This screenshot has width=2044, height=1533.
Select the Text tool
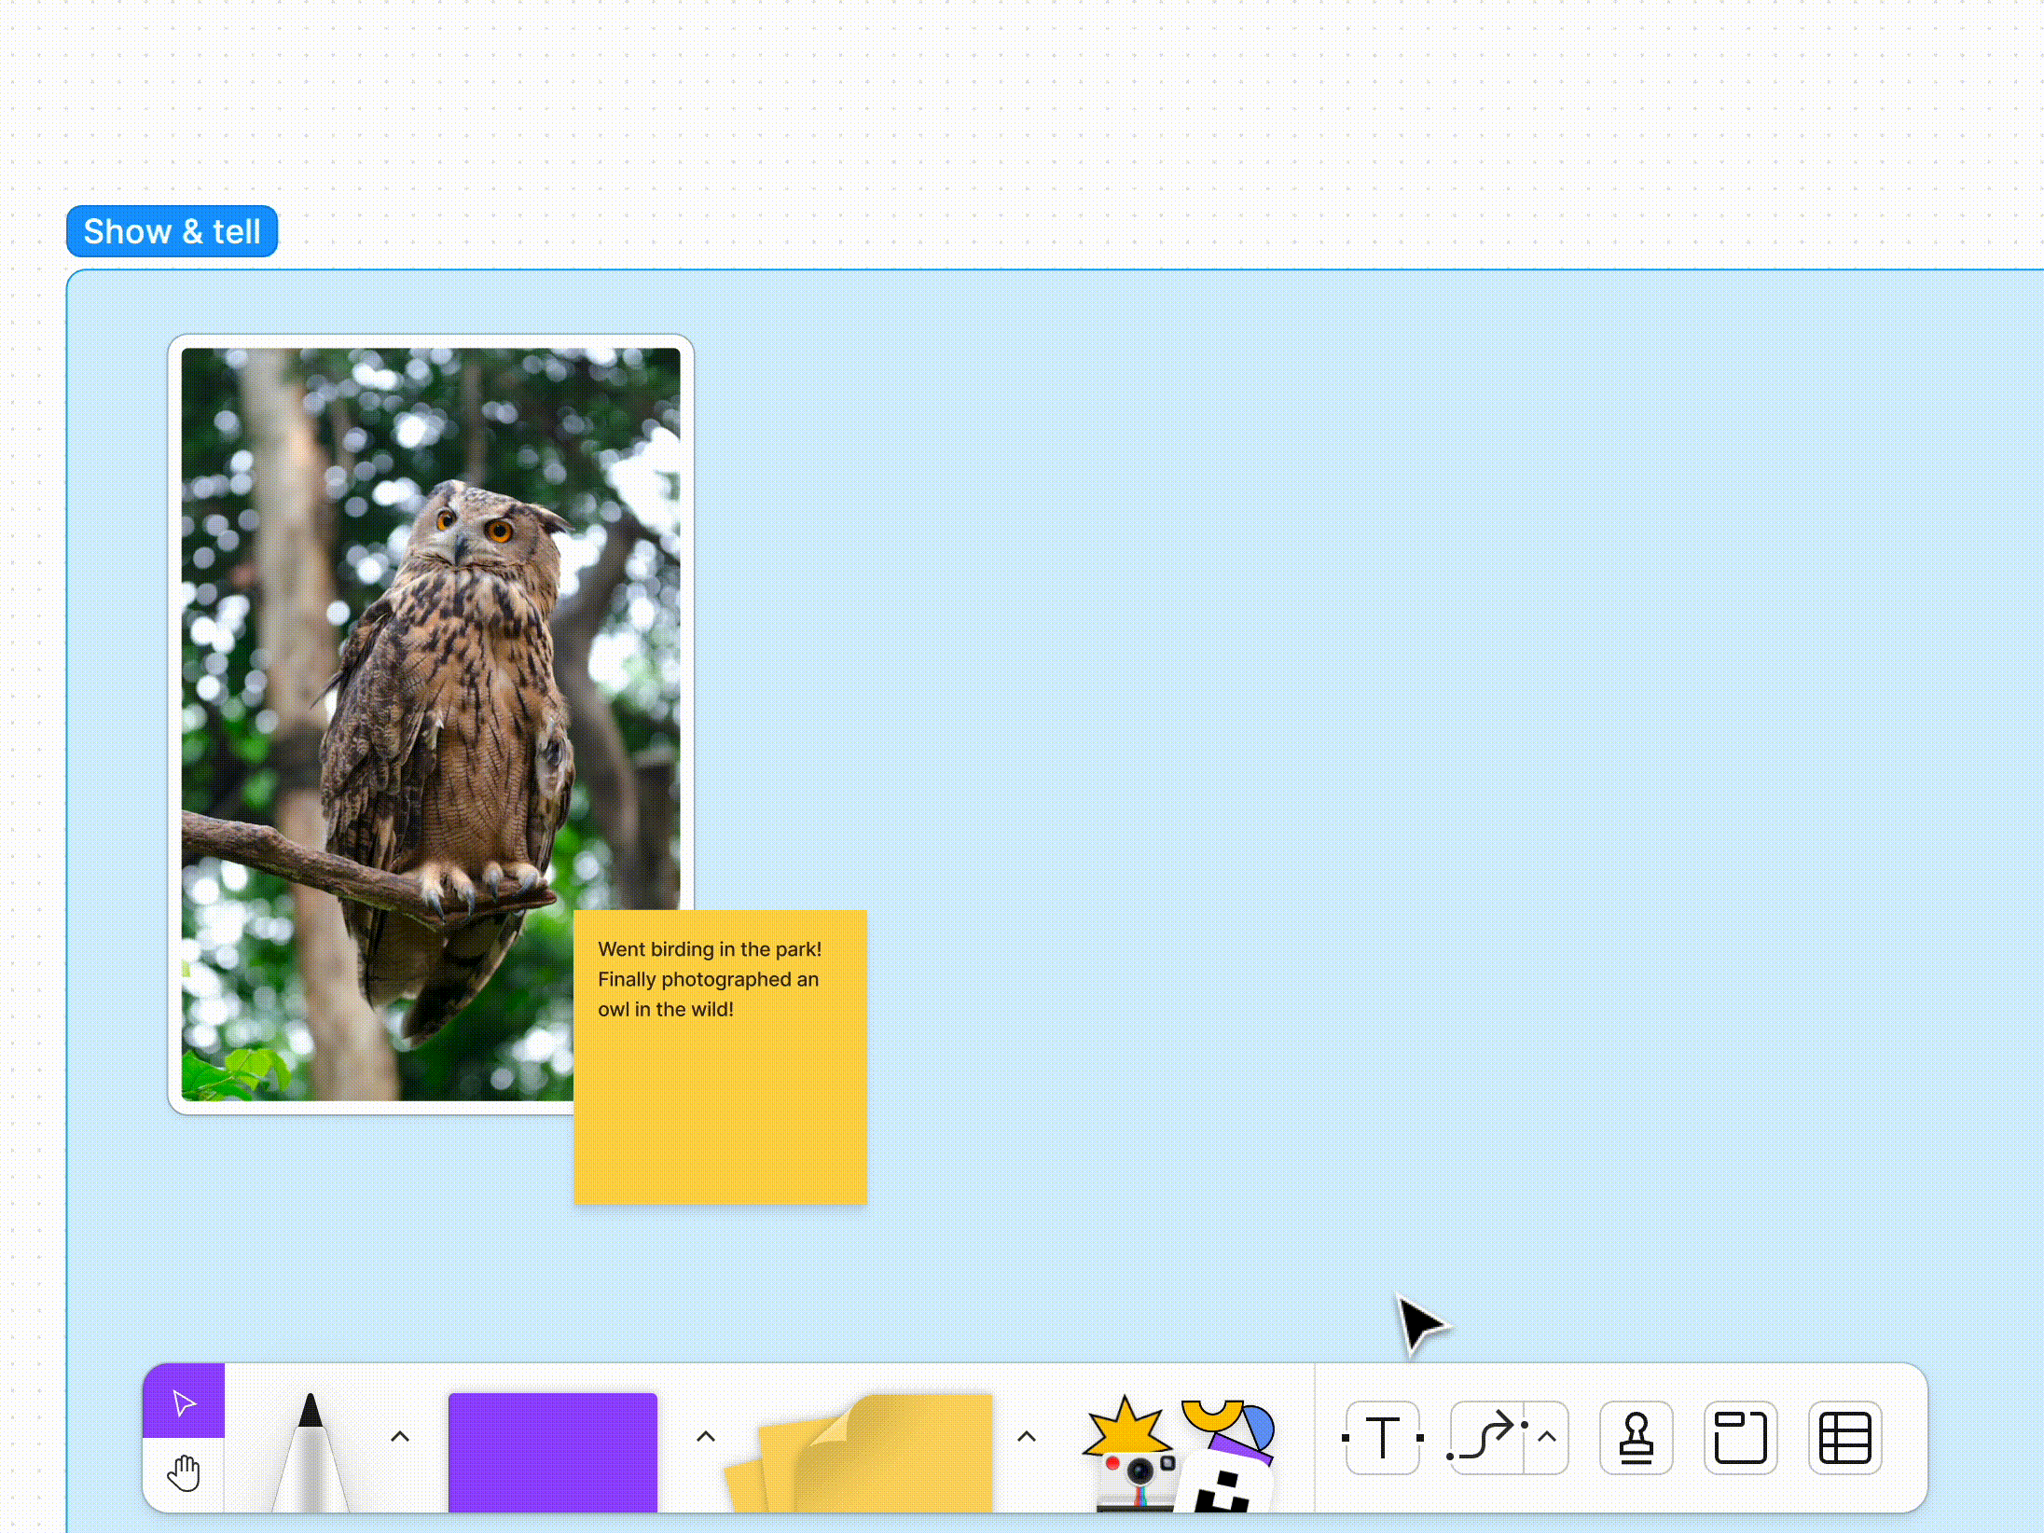click(x=1383, y=1437)
